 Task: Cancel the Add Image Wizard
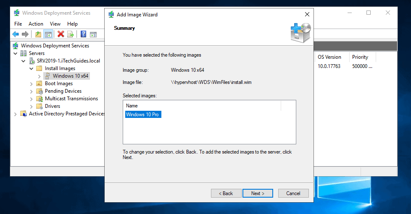coord(293,193)
